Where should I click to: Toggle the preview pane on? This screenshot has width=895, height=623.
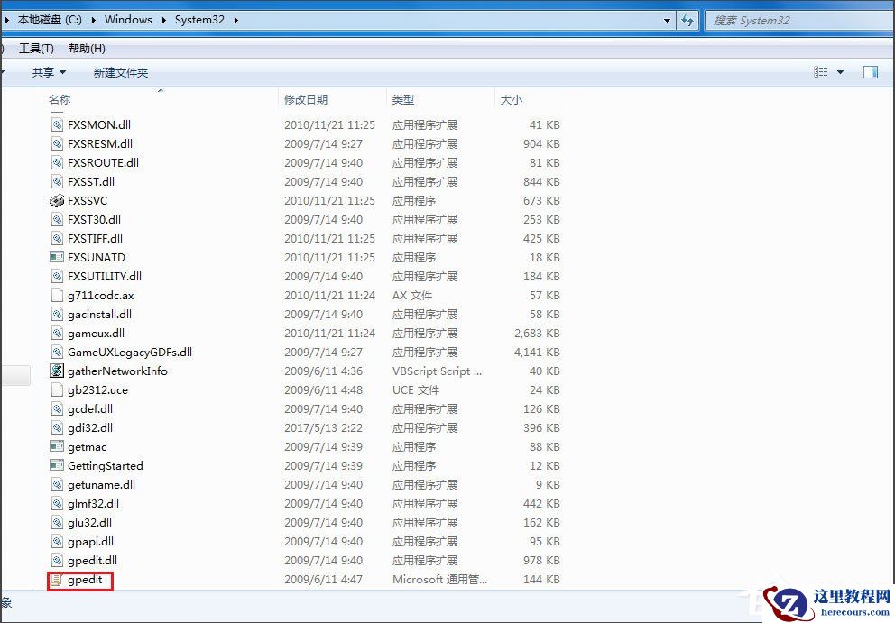click(x=870, y=71)
